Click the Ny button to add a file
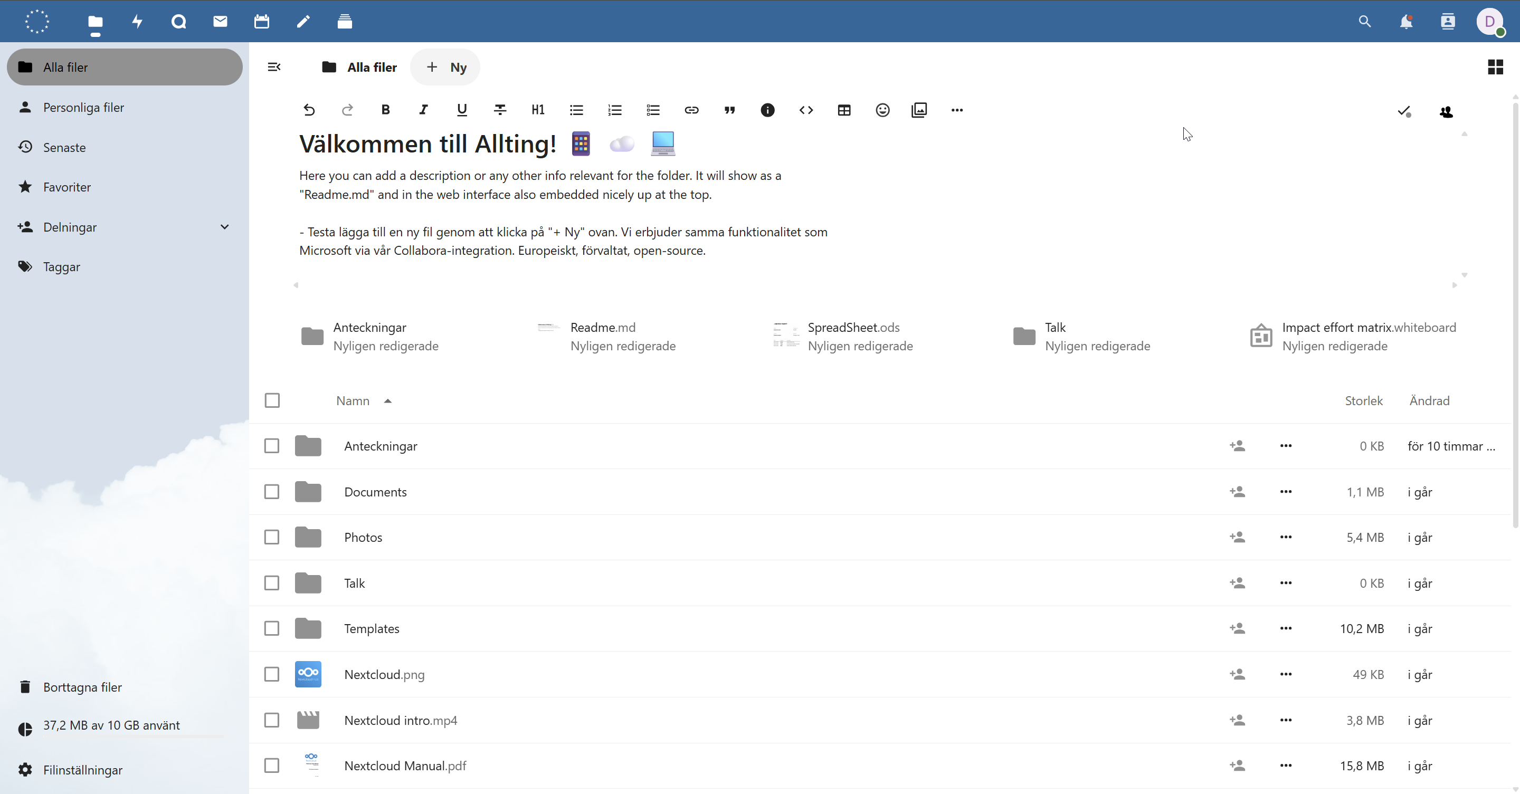 point(445,67)
